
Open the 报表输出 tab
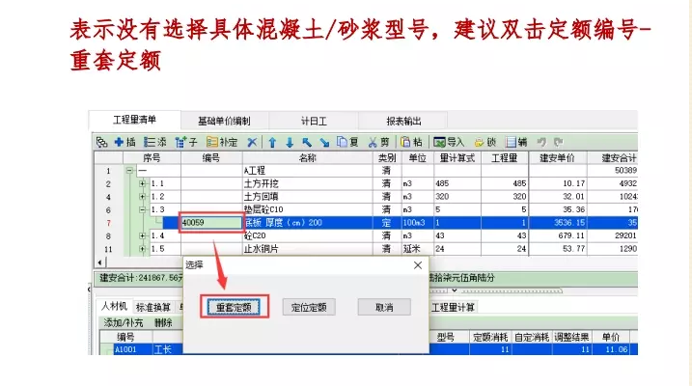[403, 122]
